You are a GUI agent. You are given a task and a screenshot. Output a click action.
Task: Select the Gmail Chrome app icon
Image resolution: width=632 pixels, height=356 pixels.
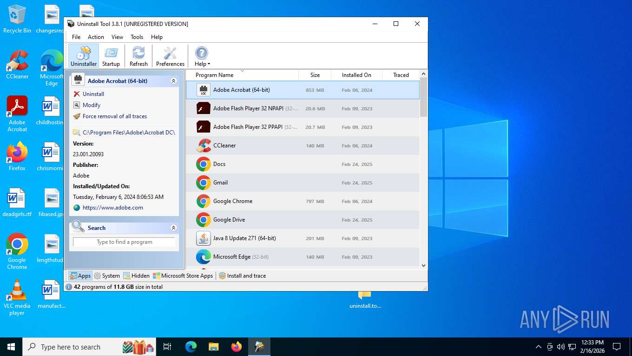(204, 183)
